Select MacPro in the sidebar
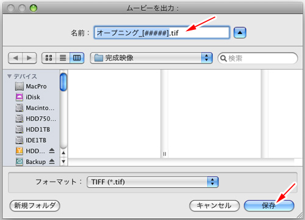 [x=31, y=87]
